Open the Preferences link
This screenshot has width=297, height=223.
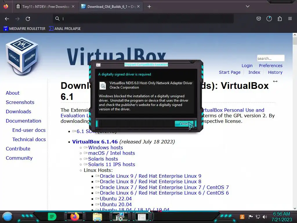[271, 66]
